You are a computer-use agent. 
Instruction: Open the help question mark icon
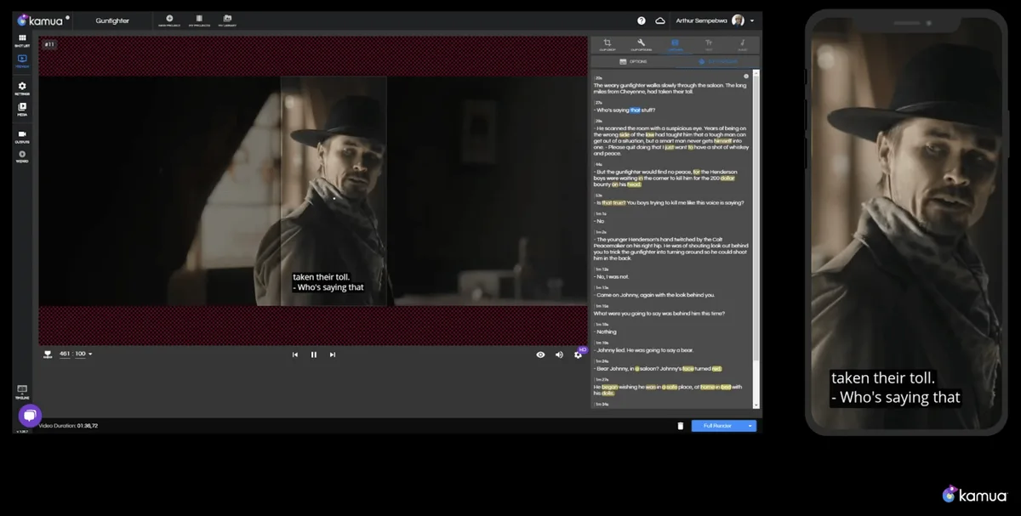[642, 20]
